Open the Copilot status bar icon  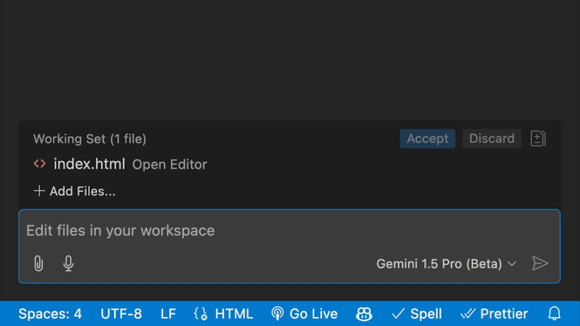coord(364,314)
